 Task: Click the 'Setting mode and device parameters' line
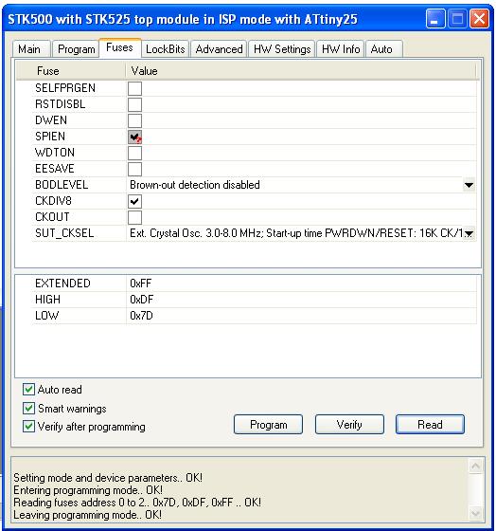(108, 478)
